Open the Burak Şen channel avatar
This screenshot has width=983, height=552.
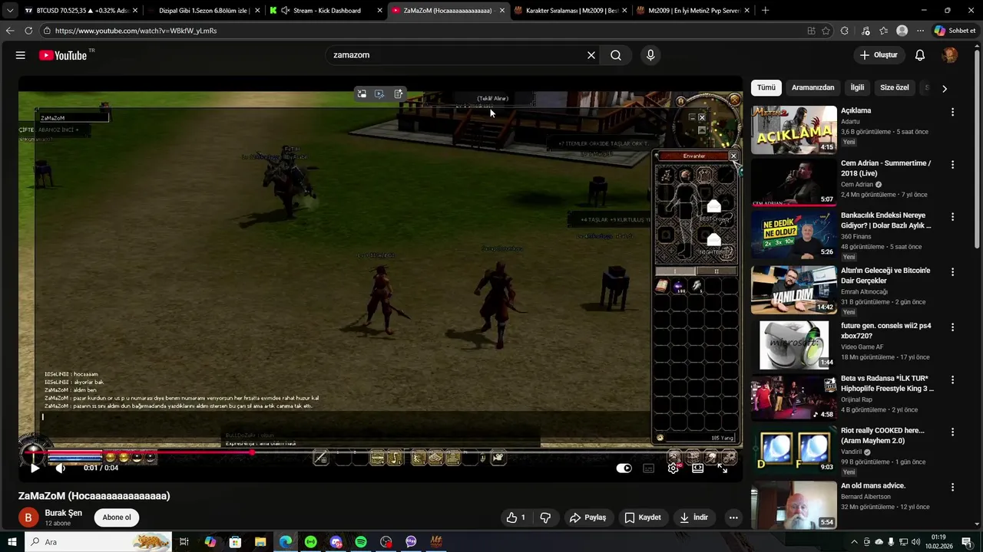tap(28, 517)
